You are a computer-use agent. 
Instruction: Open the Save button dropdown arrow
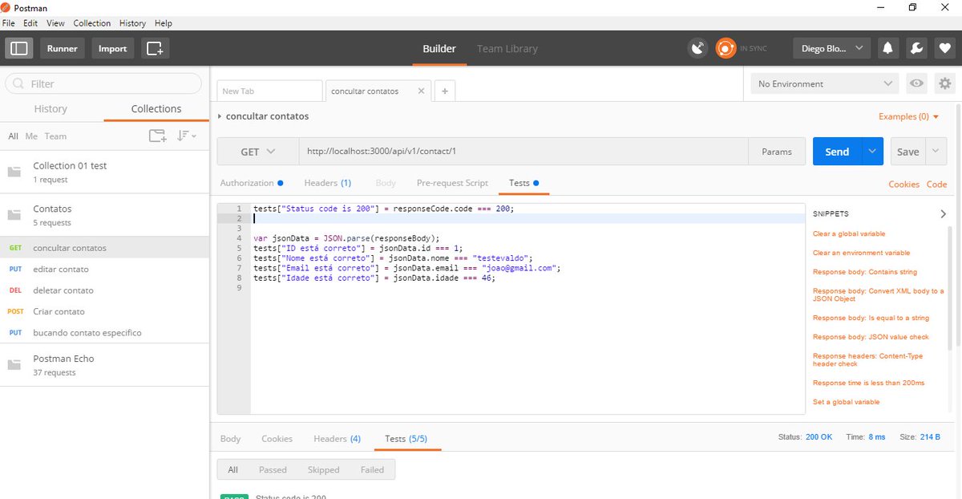(x=936, y=152)
